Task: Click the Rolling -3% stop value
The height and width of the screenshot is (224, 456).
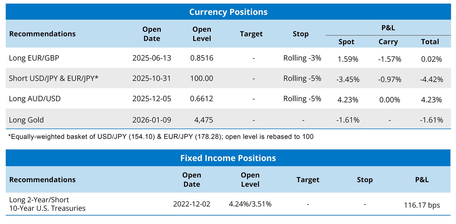Action: [x=302, y=58]
